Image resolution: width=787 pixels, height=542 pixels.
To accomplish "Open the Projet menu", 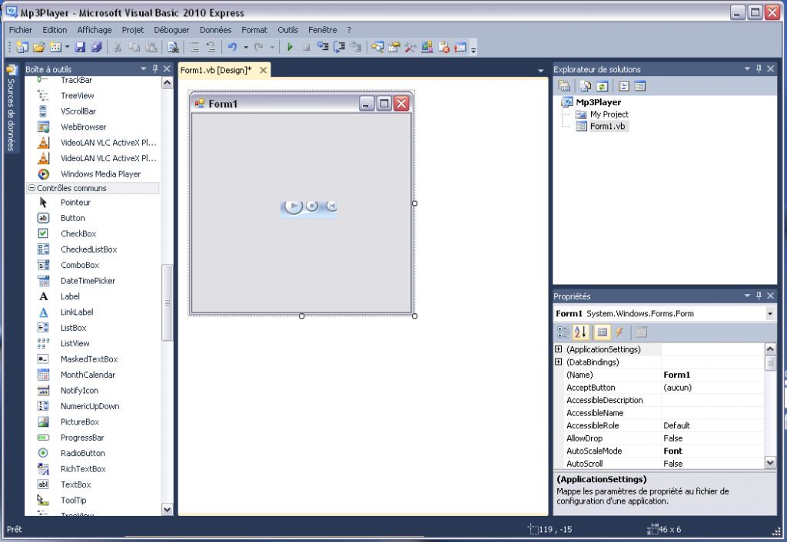I will click(132, 30).
